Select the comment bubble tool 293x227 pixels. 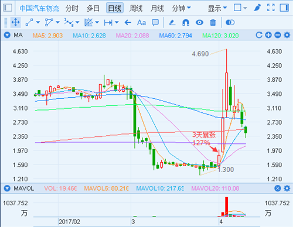pyautogui.click(x=155, y=23)
